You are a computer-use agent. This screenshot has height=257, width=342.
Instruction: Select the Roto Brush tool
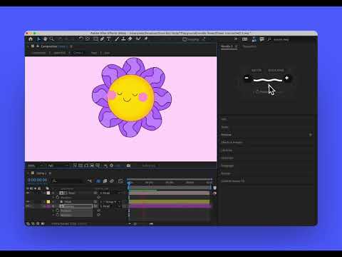138,39
